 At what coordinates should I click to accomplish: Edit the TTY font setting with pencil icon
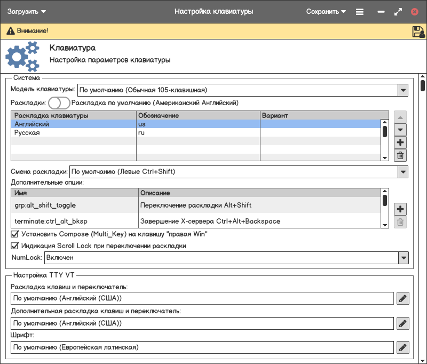(403, 347)
